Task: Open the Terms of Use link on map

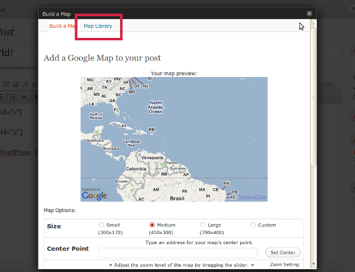Action: [253, 197]
